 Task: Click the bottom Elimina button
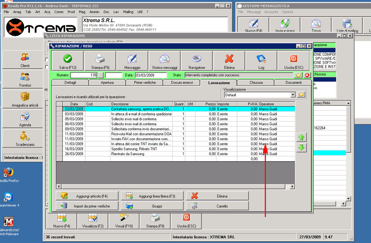point(217,196)
